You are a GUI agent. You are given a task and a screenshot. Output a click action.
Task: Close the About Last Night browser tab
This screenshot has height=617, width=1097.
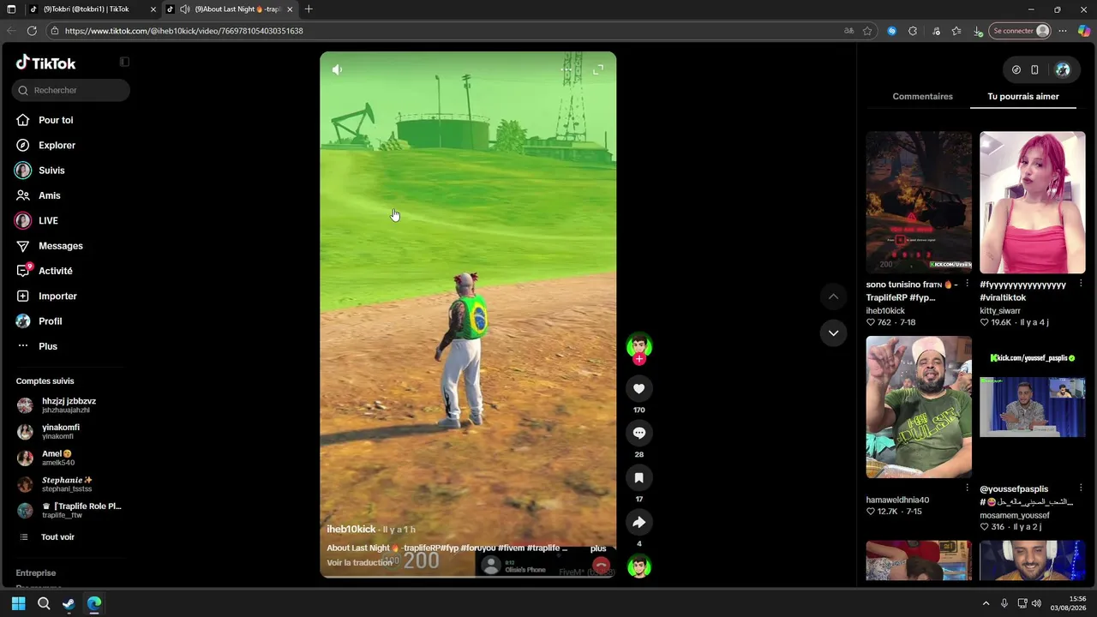coord(290,9)
